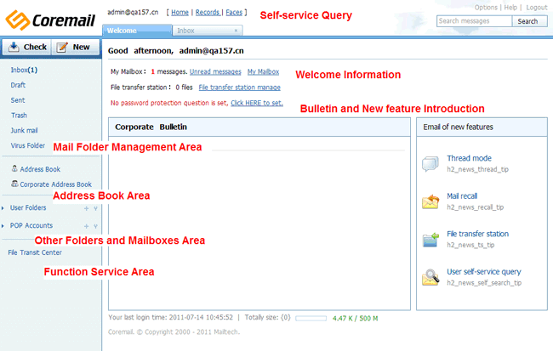Compose a message with the New button
553x351 pixels.
click(x=74, y=47)
